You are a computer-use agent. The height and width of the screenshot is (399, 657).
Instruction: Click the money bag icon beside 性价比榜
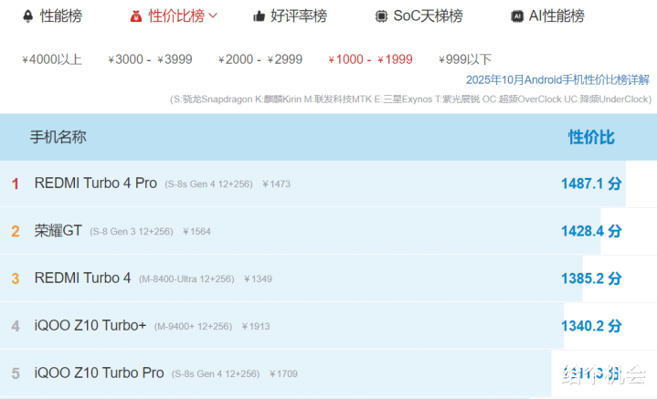point(136,16)
